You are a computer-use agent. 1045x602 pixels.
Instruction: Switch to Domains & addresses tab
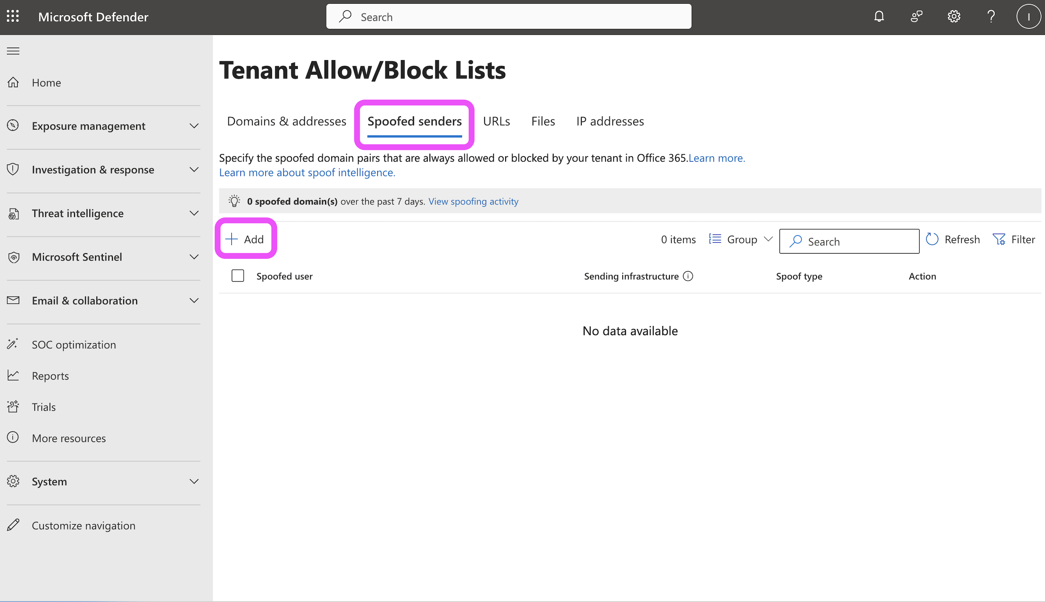(287, 121)
